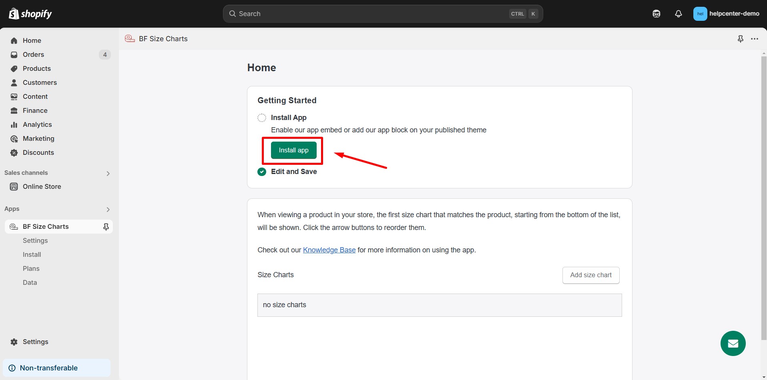
Task: Click the Shopify logo in header
Action: pos(30,14)
